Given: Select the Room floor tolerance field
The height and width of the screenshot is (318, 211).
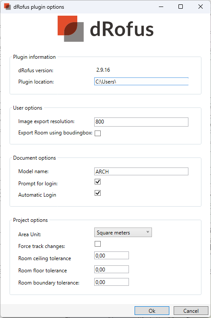Looking at the screenshot, I should point(112,270).
